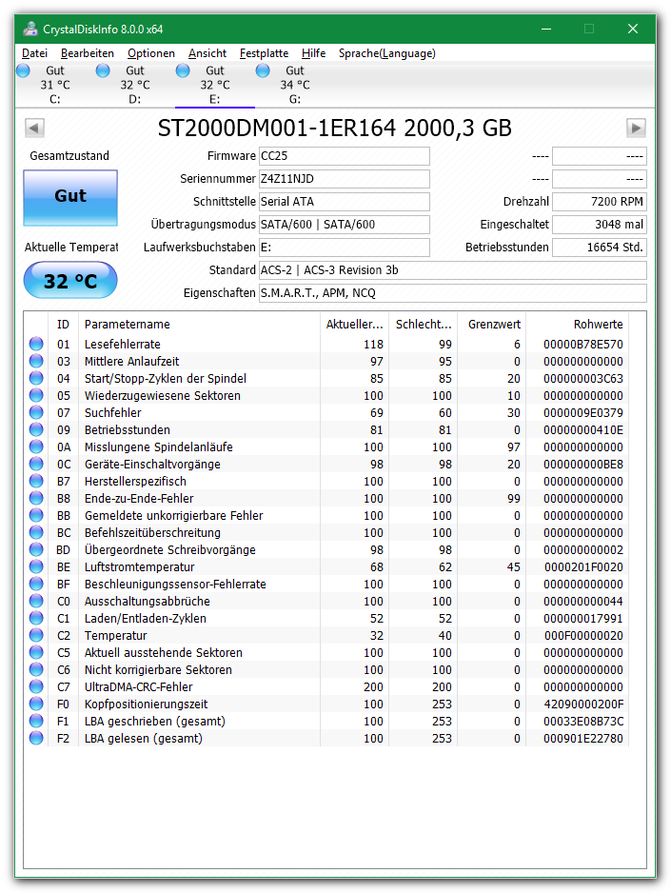The width and height of the screenshot is (671, 893).
Task: Click the Parametername column header
Action: (x=199, y=324)
